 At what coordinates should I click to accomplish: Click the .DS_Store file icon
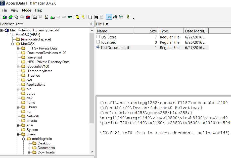(98, 37)
